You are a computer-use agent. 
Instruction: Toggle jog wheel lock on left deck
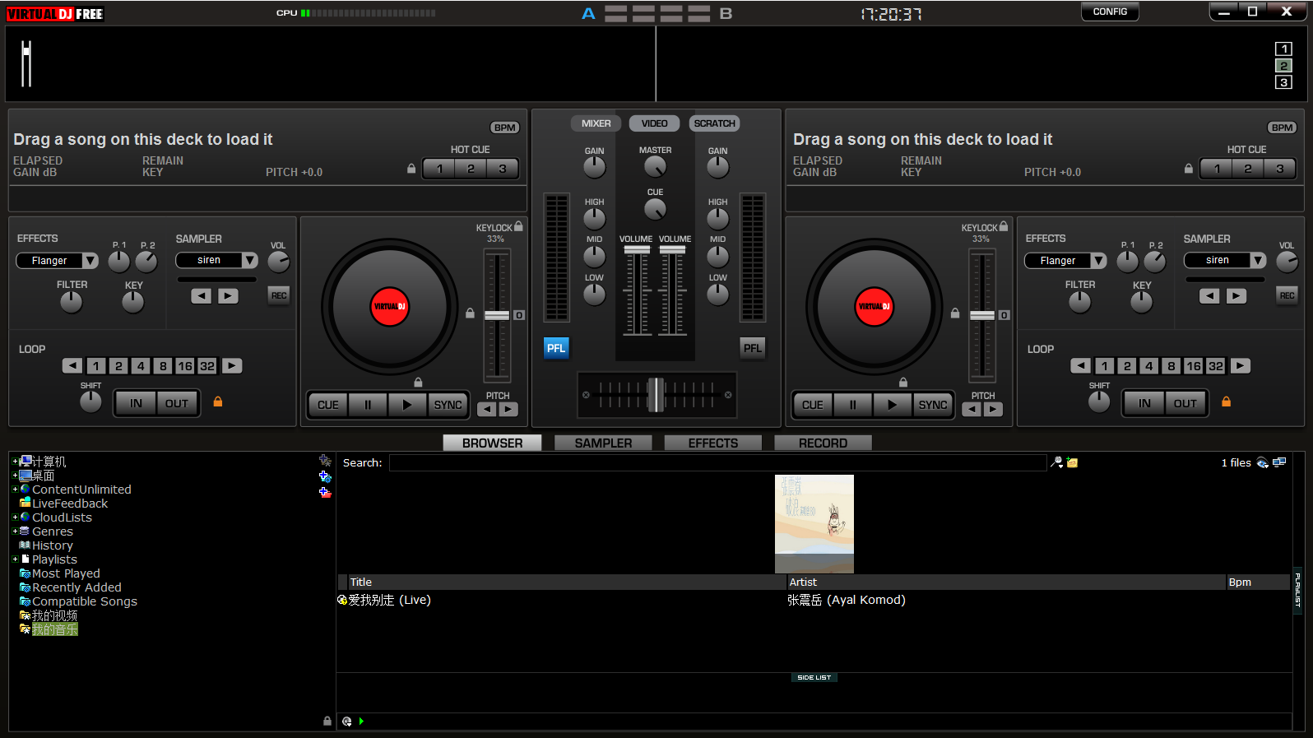coord(418,383)
